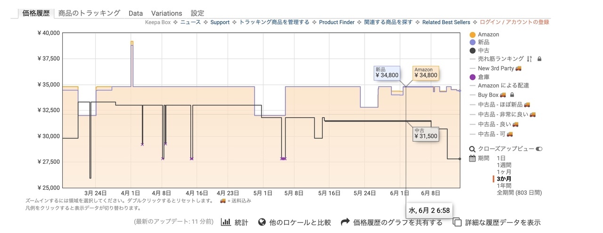
Task: Click the share arrow icon for graph sharing
Action: (345, 222)
